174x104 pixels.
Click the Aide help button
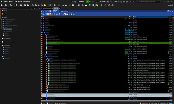[170, 5]
